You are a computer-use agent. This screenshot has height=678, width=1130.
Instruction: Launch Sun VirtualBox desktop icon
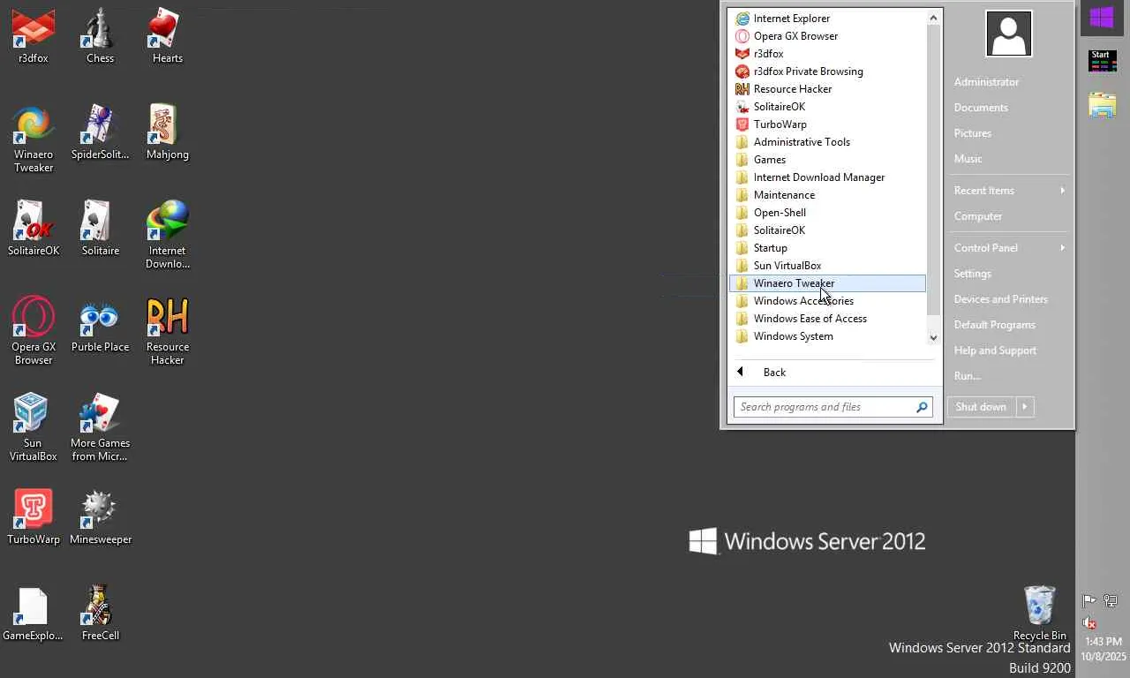coord(34,427)
